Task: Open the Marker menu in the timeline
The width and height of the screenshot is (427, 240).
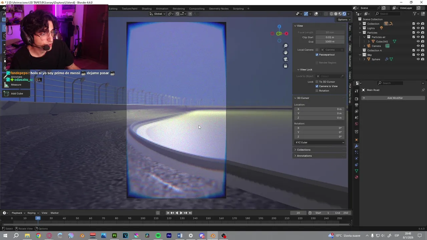Action: click(55, 213)
